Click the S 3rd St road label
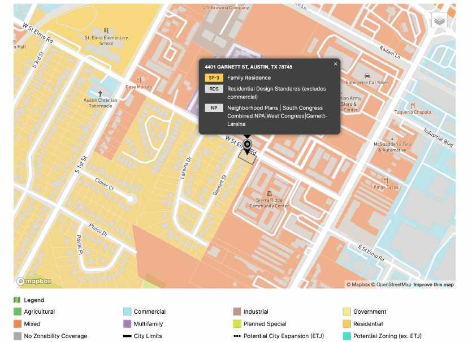 coord(38,59)
